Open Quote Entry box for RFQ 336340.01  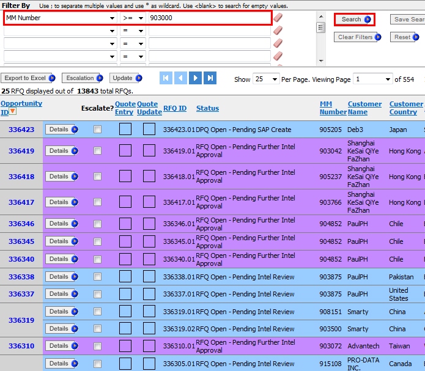point(125,259)
